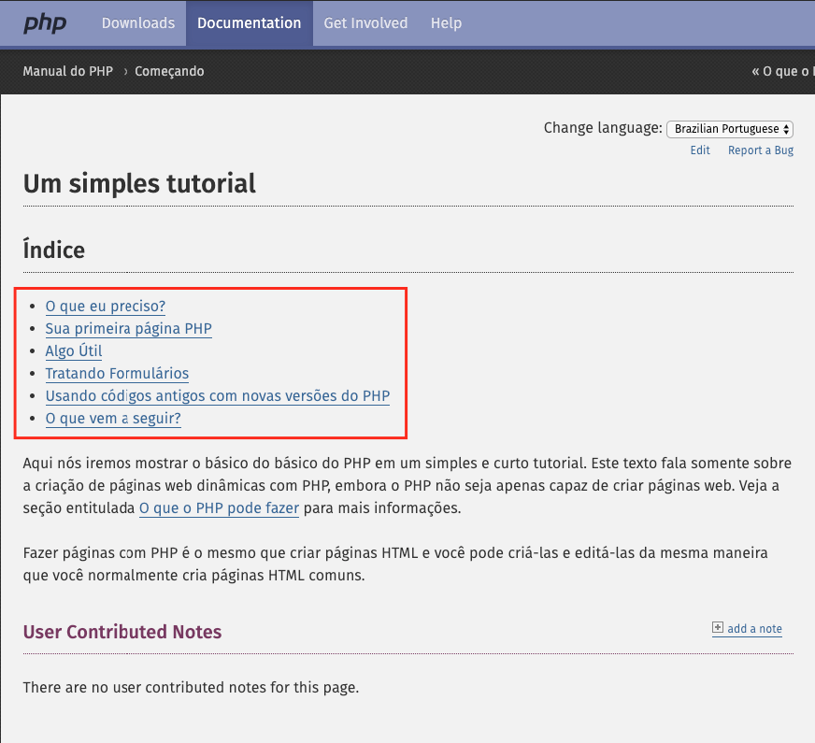Click the 'Um simples tutorial' heading
Image resolution: width=815 pixels, height=743 pixels.
[139, 183]
